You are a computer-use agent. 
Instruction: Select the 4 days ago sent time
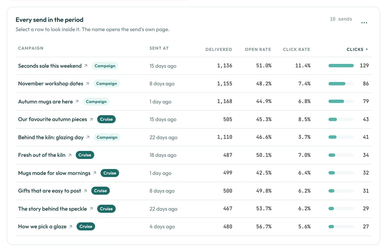[162, 226]
